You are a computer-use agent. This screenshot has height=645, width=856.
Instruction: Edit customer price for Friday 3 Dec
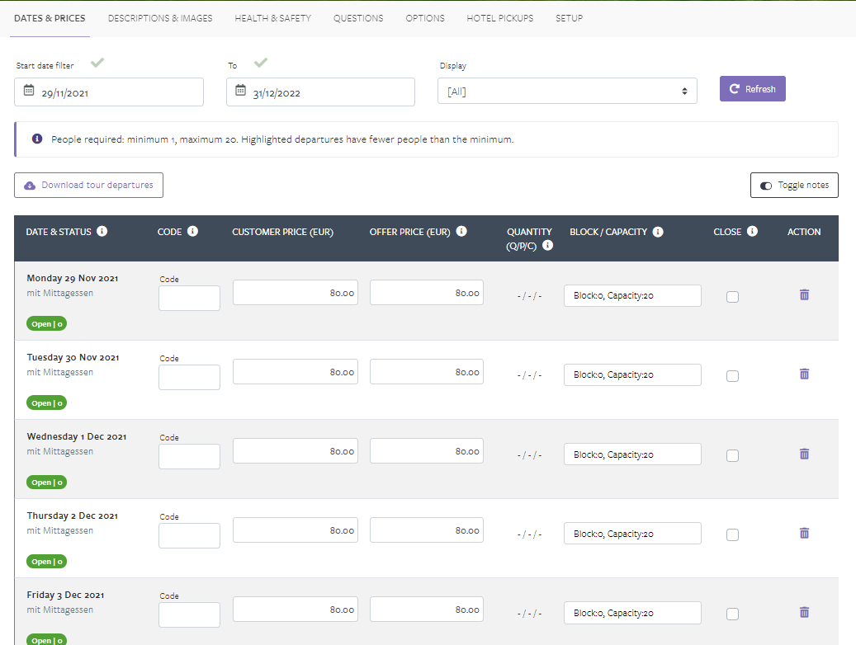tap(296, 609)
